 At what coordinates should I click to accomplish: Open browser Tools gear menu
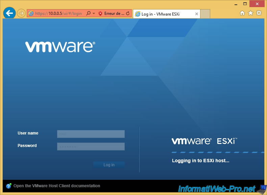(259, 13)
